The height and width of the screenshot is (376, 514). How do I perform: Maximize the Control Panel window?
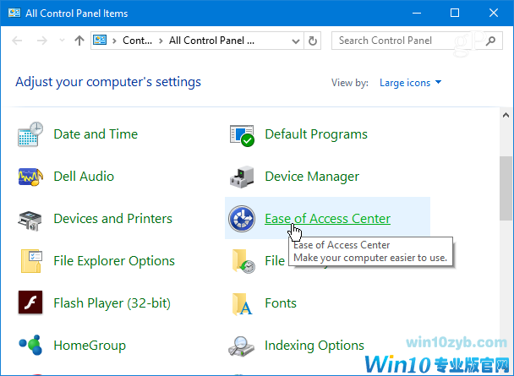point(455,14)
